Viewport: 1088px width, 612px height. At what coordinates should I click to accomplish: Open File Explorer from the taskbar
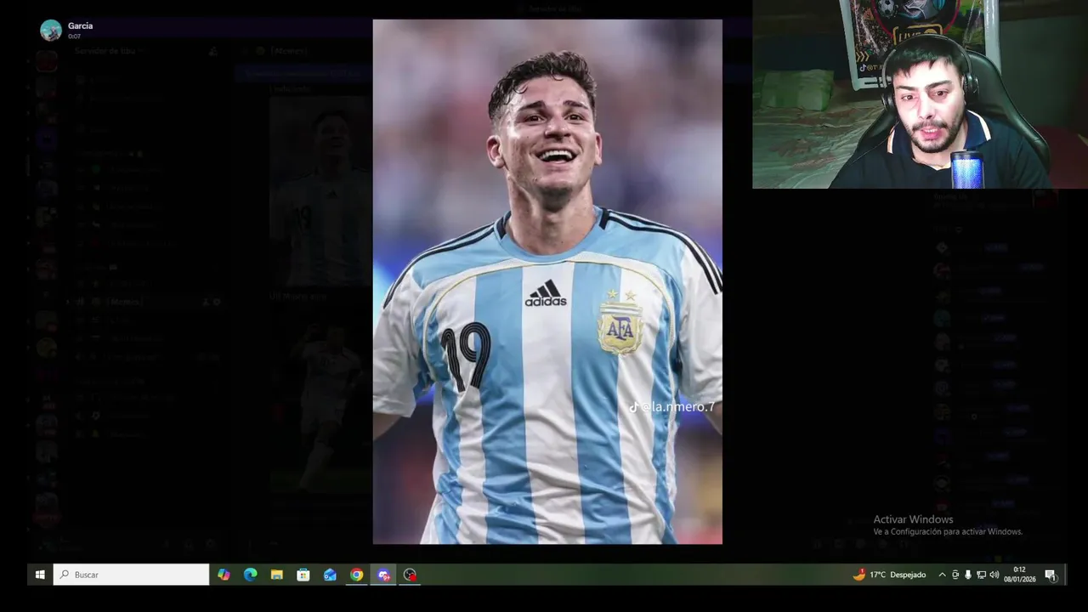click(x=277, y=575)
